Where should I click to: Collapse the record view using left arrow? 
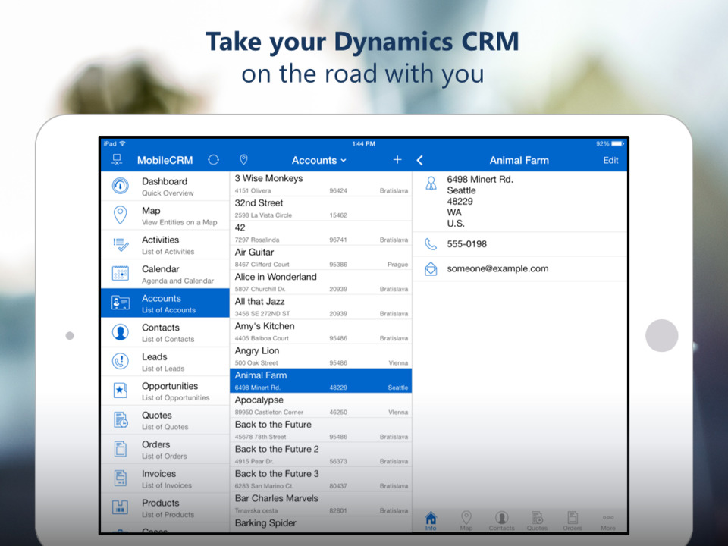click(x=420, y=160)
